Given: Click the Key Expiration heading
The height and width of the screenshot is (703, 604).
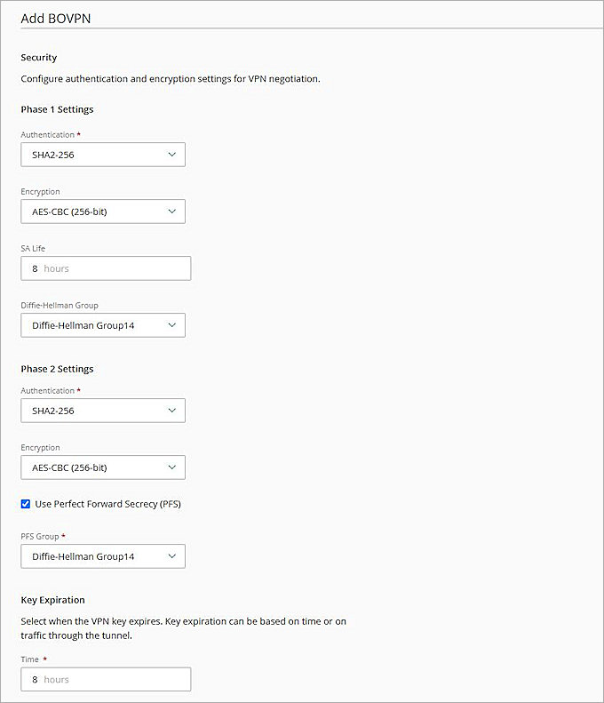Looking at the screenshot, I should pyautogui.click(x=52, y=600).
